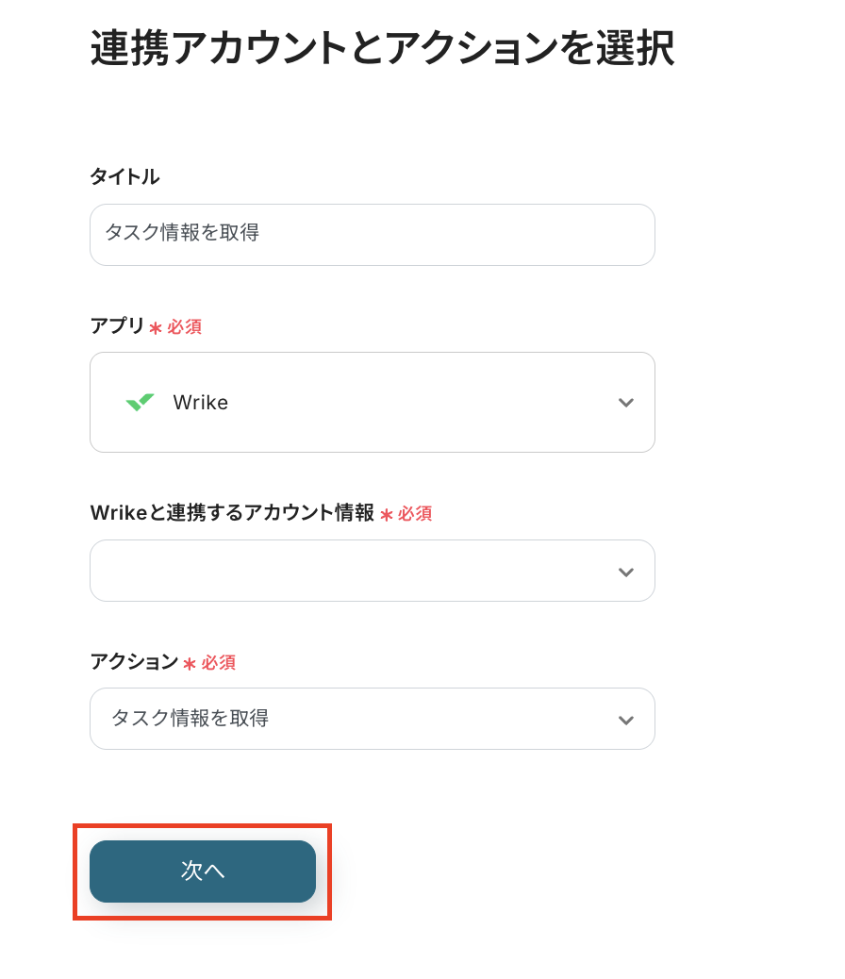The image size is (845, 979).
Task: Select the Wrike text in app selector
Action: point(201,403)
